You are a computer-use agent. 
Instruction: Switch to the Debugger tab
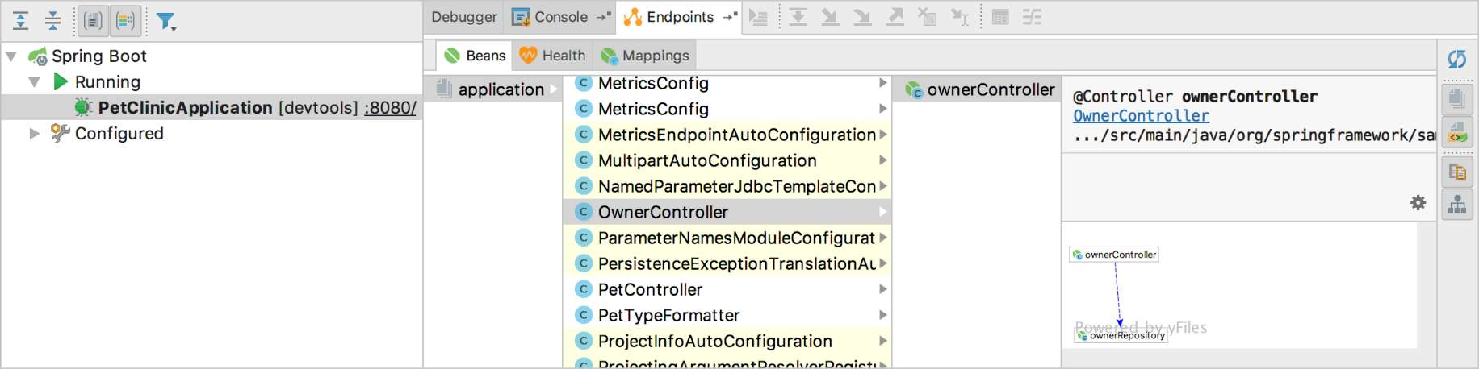pos(463,17)
